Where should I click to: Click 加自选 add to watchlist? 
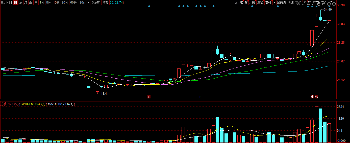click(x=281, y=3)
